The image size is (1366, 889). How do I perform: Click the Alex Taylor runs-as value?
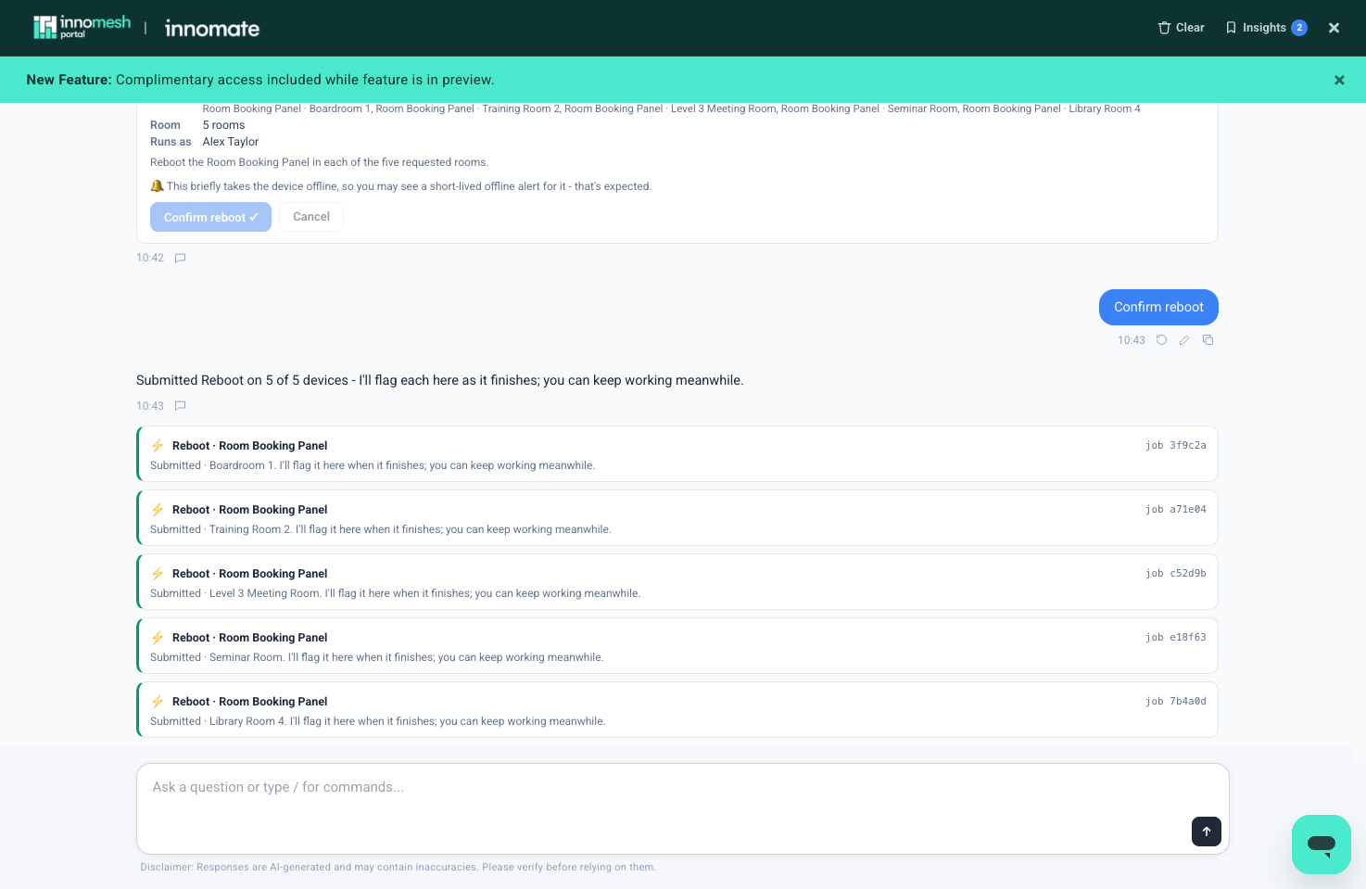pos(231,142)
